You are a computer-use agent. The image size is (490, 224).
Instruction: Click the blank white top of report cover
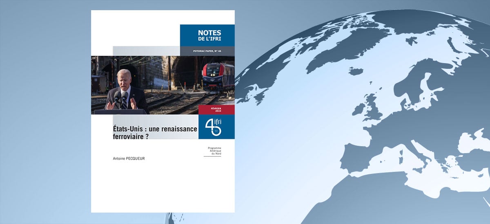tap(135, 29)
